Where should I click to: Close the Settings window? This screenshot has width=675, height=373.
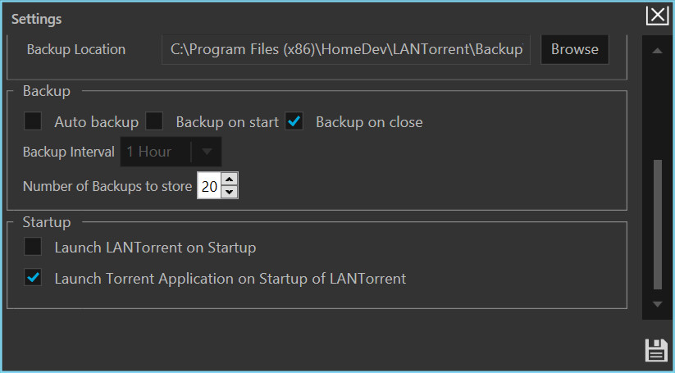657,16
